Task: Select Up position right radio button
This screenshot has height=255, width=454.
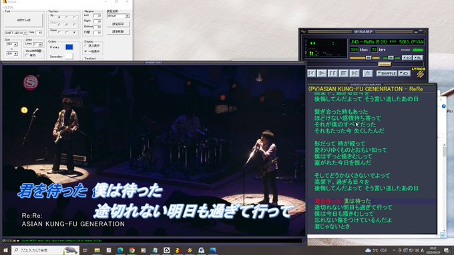Action: [74, 17]
